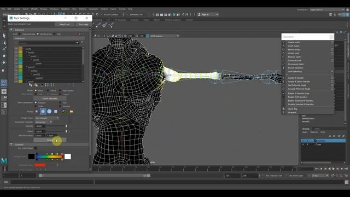Click the Quick Rig icon in Skeleton menu

[x=284, y=109]
